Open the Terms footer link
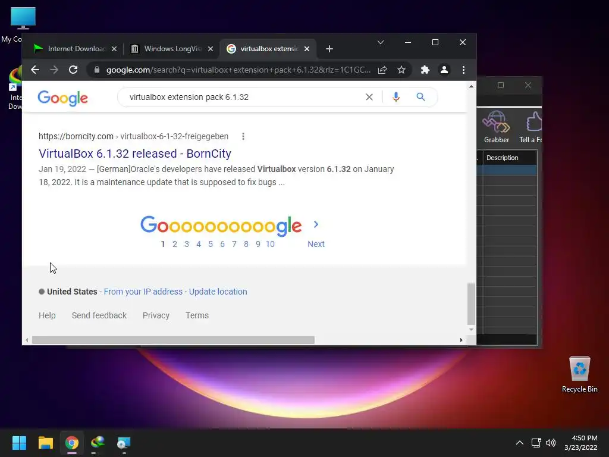Viewport: 609px width, 457px height. [197, 315]
